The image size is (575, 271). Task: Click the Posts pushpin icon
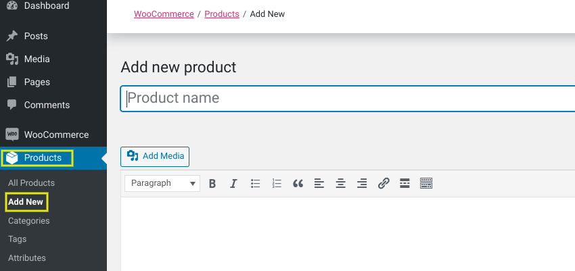(x=12, y=36)
